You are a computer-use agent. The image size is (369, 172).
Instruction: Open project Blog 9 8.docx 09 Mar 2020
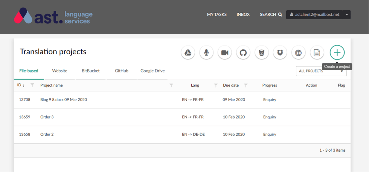[x=64, y=100]
